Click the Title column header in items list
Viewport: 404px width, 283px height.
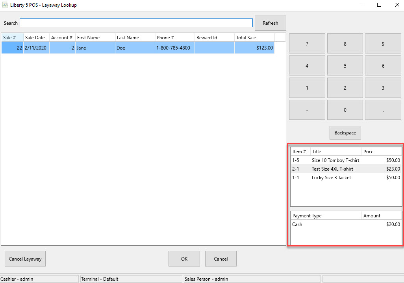pyautogui.click(x=336, y=152)
